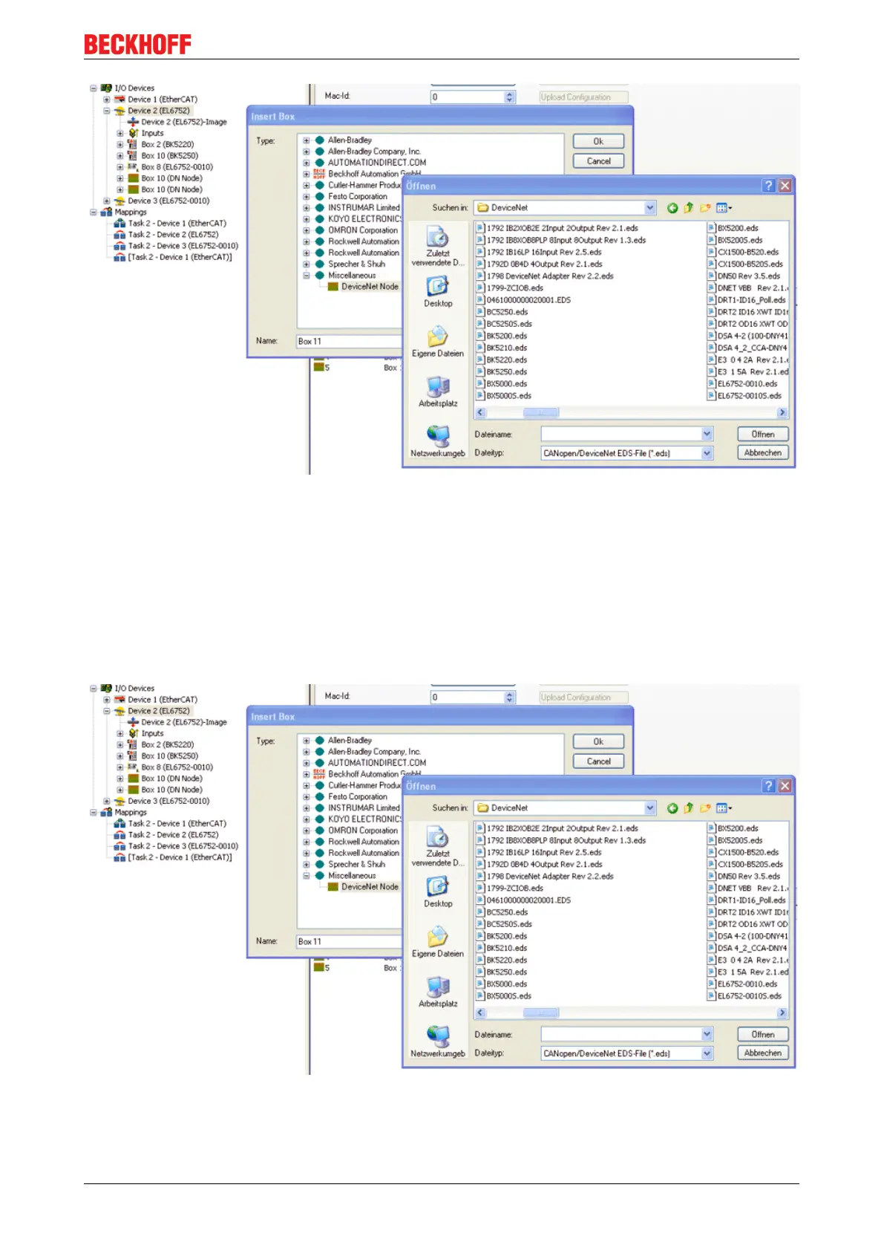Screen dimensions: 884x1251
Task: Click green Back arrow in lower Öffnen dialog
Action: 672,808
